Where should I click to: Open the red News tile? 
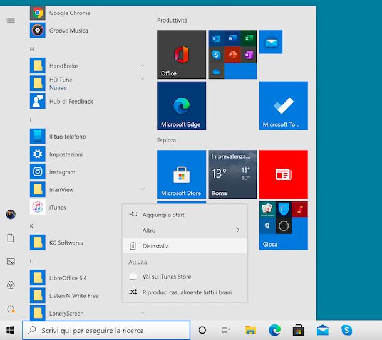click(284, 174)
